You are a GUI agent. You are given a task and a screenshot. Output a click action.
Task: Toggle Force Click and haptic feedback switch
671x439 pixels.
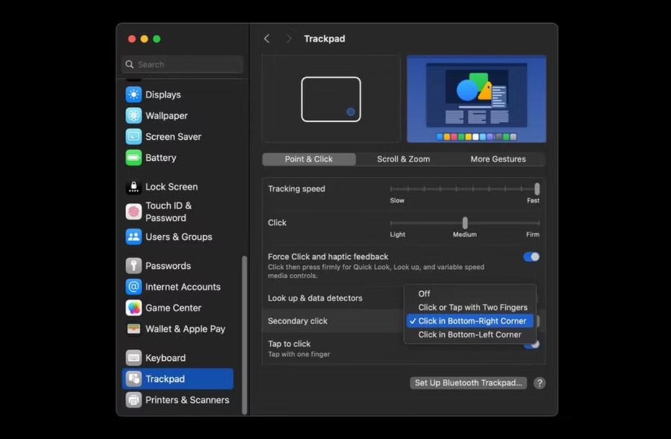[x=531, y=256]
